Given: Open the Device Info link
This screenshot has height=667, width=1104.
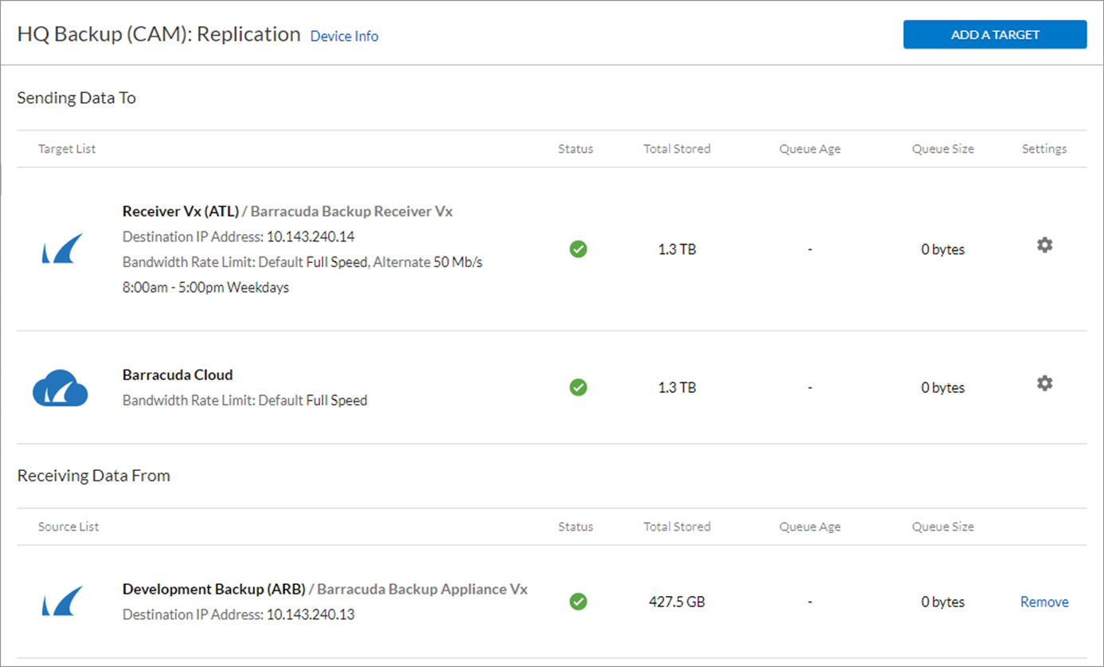Looking at the screenshot, I should [344, 36].
